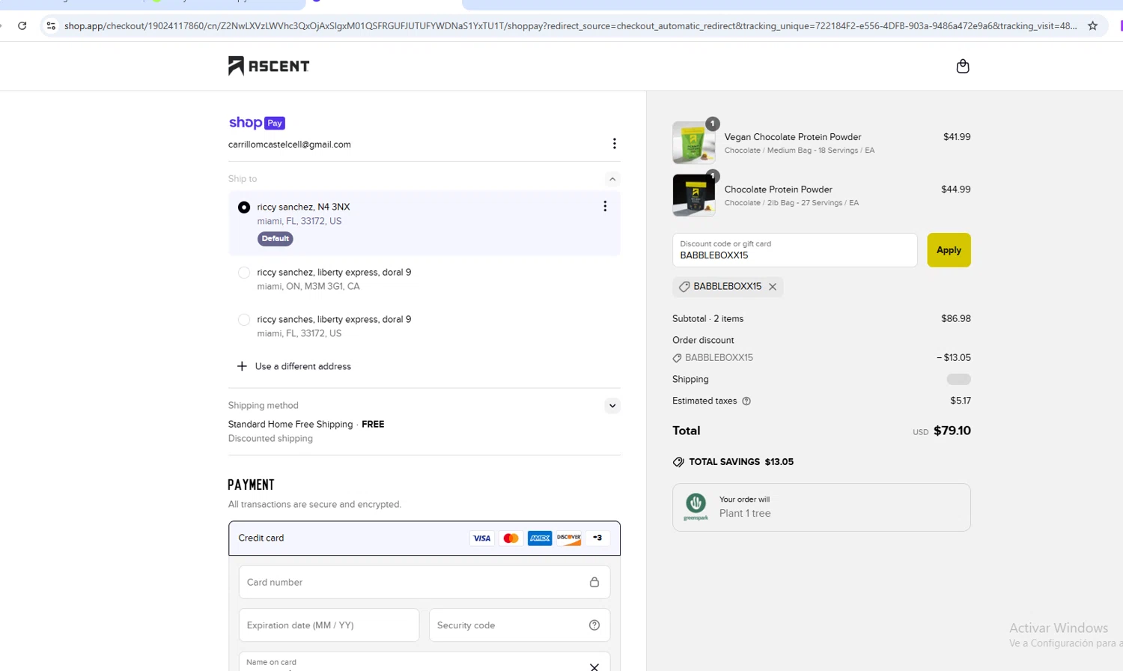Click the Estimated taxes $5.17 amount
Screen dimensions: 1123x671
click(961, 401)
